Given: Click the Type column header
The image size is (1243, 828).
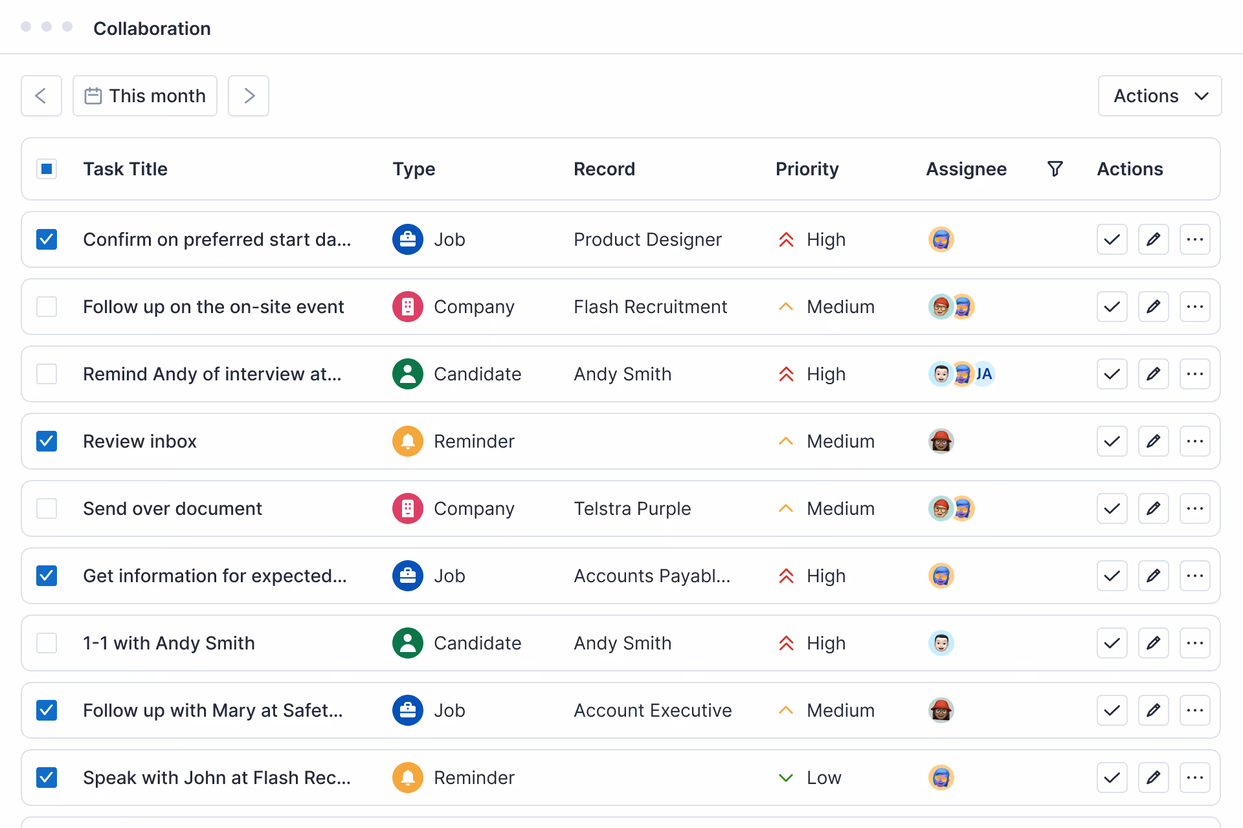Looking at the screenshot, I should click(x=414, y=169).
